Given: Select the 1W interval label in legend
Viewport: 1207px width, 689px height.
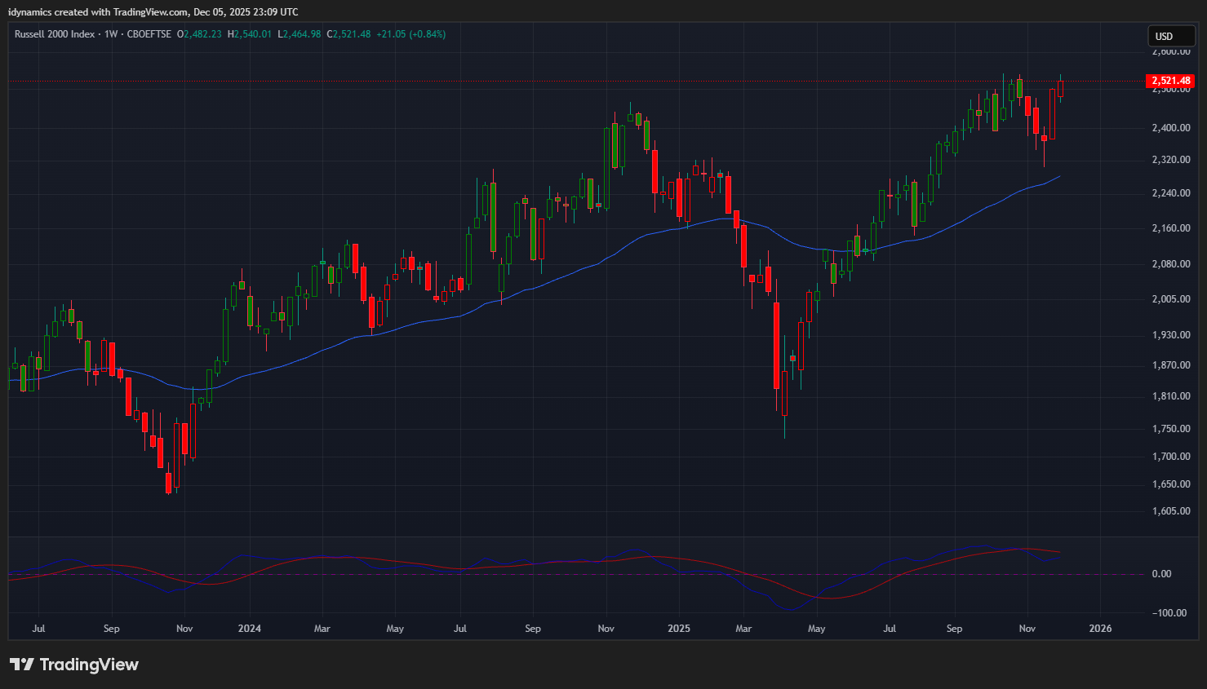Looking at the screenshot, I should coord(111,34).
